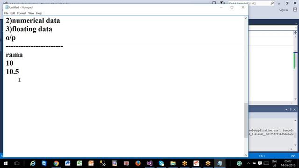
Task: Launch Google Chrome from the taskbar
Action: coord(56,163)
